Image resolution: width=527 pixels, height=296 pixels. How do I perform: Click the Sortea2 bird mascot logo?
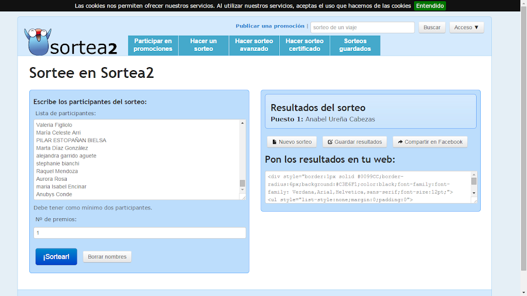pyautogui.click(x=37, y=42)
